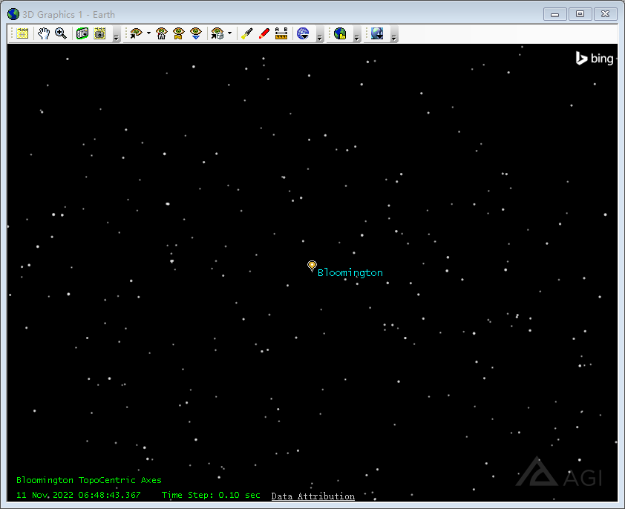Toggle the globe monitor display icon
This screenshot has width=625, height=509.
pyautogui.click(x=377, y=33)
